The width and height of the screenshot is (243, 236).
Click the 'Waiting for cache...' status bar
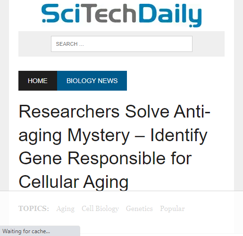[x=40, y=231]
